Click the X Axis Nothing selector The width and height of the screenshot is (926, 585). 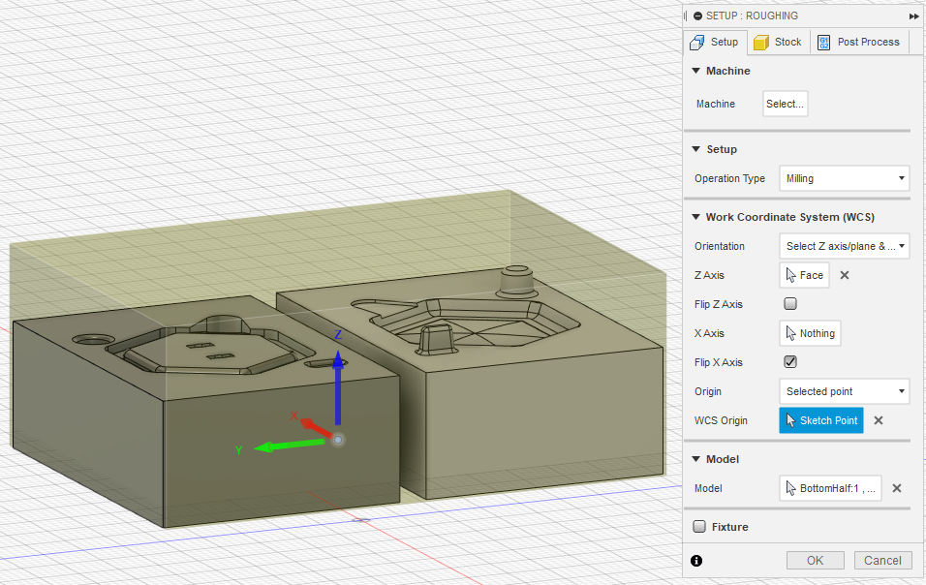tap(810, 333)
